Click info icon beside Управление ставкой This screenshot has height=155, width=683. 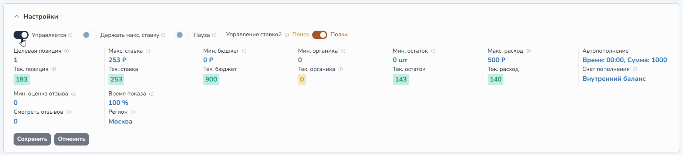(286, 35)
